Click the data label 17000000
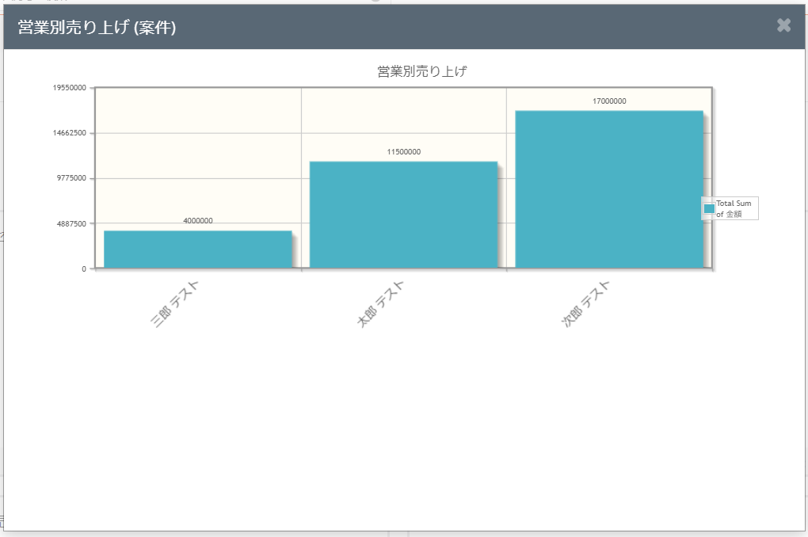 (609, 101)
